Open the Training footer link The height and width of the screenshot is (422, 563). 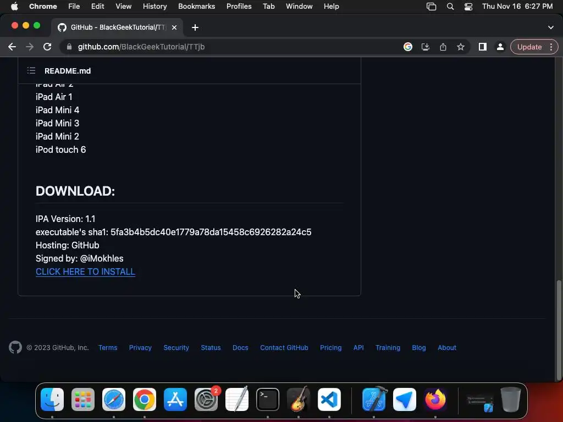coord(388,347)
